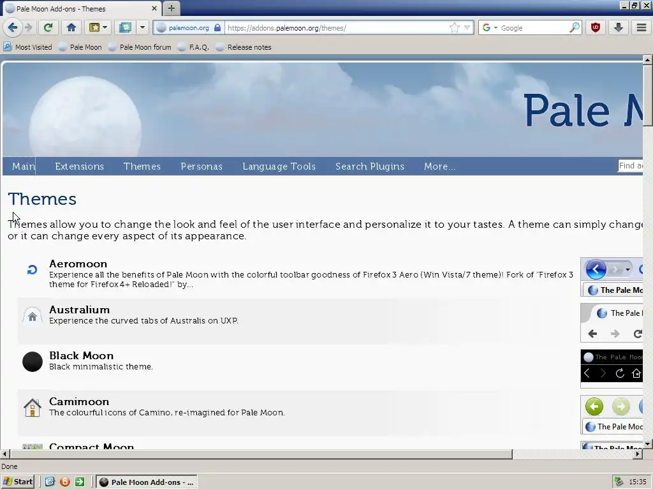
Task: Click the horizontal scrollbar right arrow
Action: (x=638, y=454)
